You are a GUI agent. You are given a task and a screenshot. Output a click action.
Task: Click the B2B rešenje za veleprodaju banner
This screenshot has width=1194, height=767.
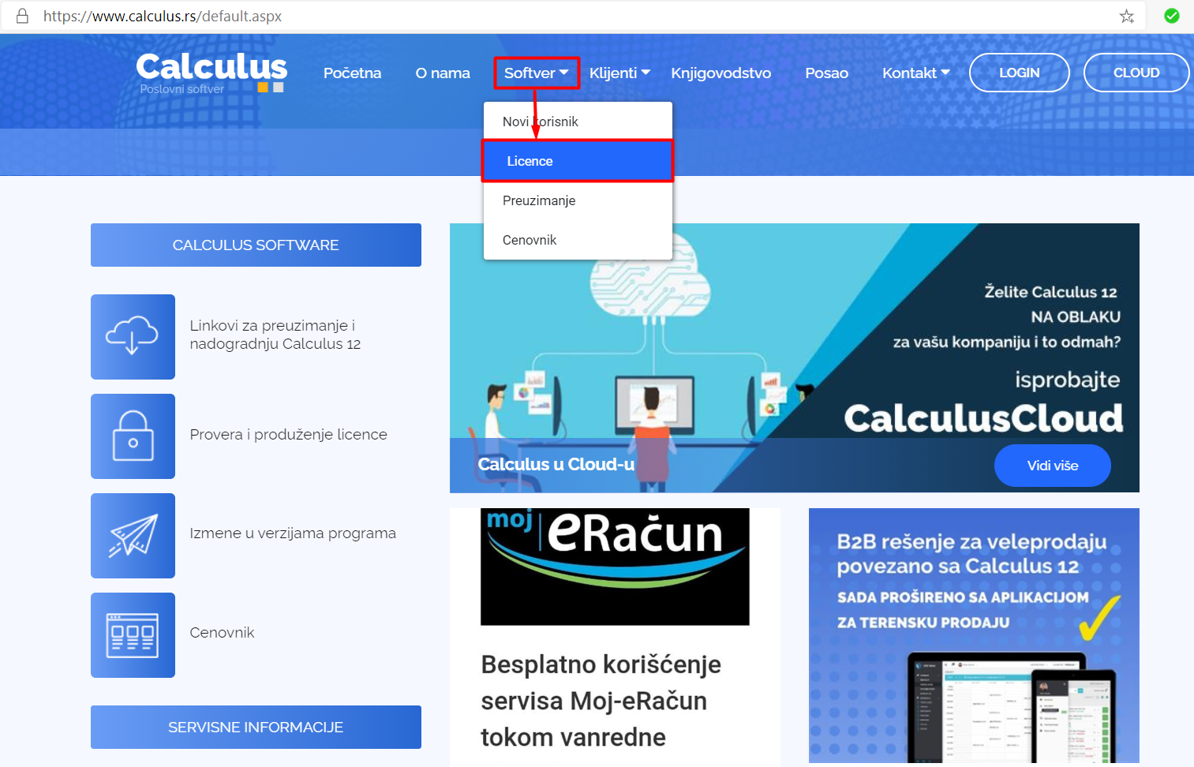point(974,635)
